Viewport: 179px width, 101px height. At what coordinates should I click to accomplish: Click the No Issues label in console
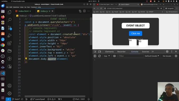coord(167,56)
